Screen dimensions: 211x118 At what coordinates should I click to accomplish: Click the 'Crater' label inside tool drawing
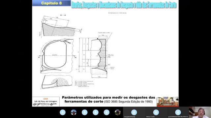54,55
